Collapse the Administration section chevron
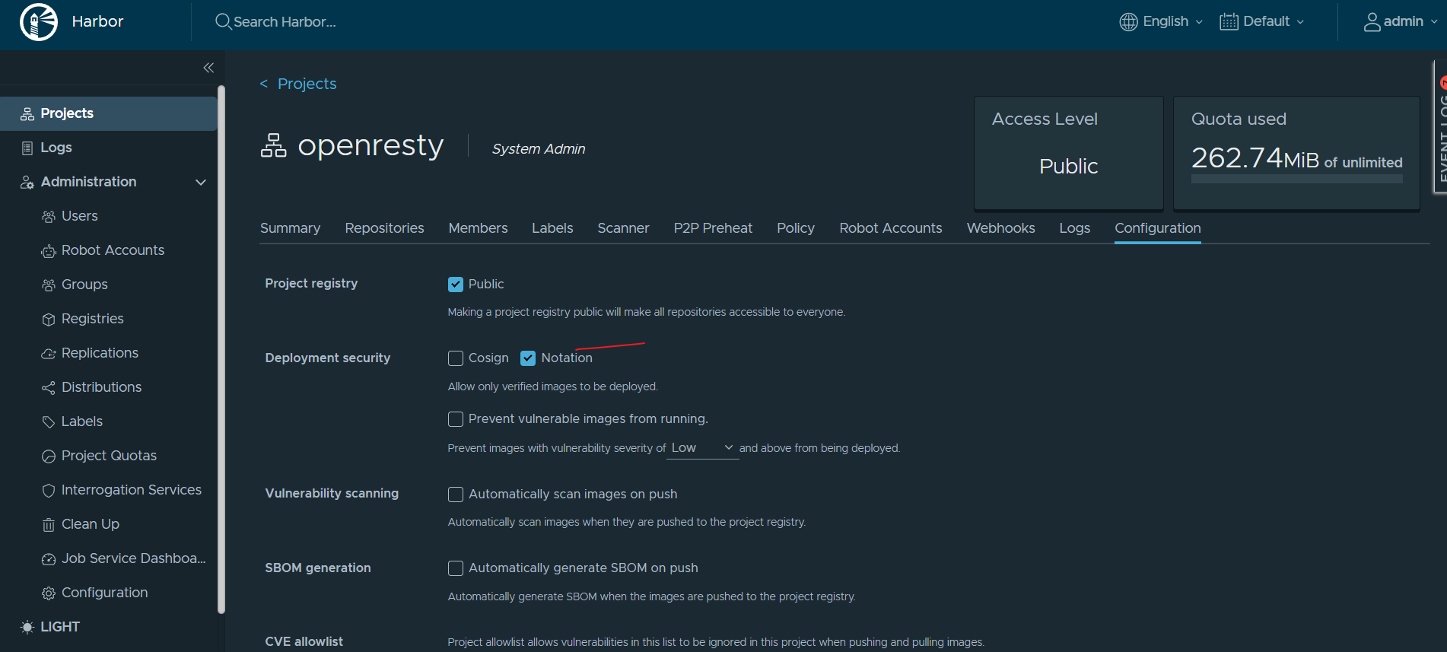 pyautogui.click(x=201, y=182)
